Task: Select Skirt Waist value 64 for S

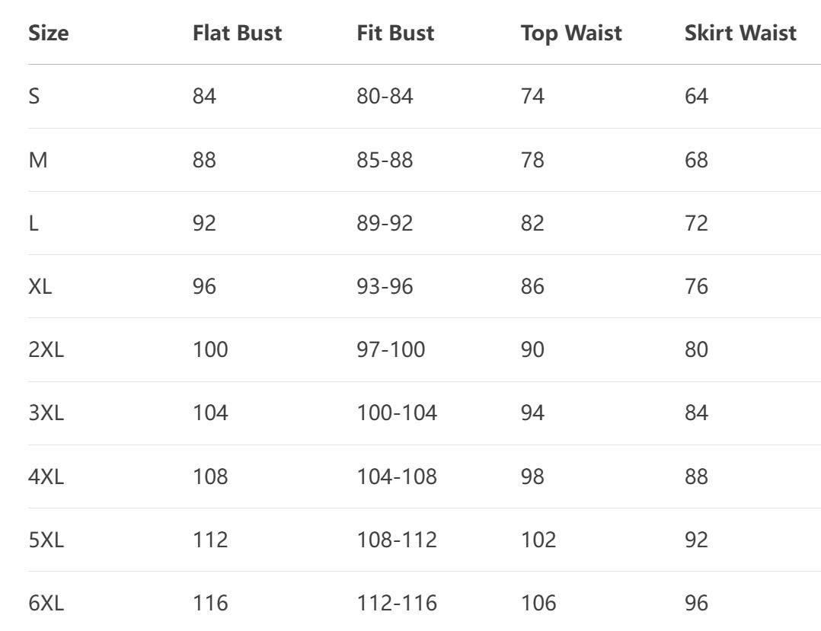Action: pyautogui.click(x=696, y=97)
